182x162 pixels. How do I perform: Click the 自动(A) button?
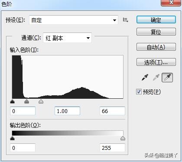(x=156, y=47)
